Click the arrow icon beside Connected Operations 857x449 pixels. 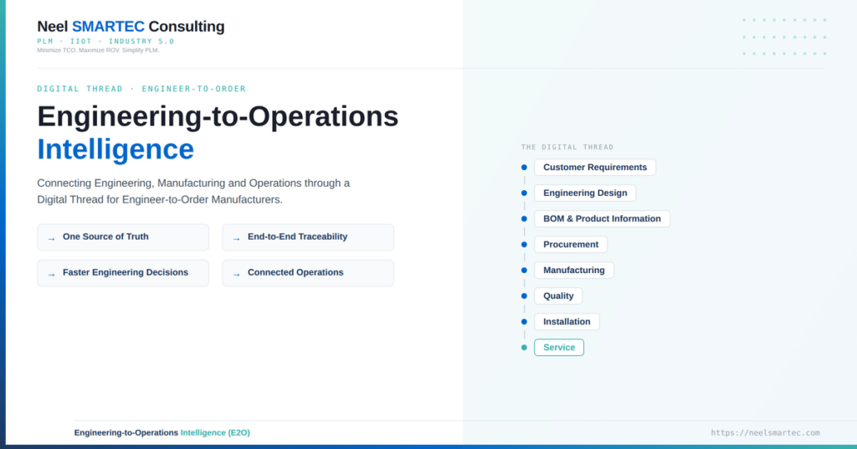[x=236, y=275]
